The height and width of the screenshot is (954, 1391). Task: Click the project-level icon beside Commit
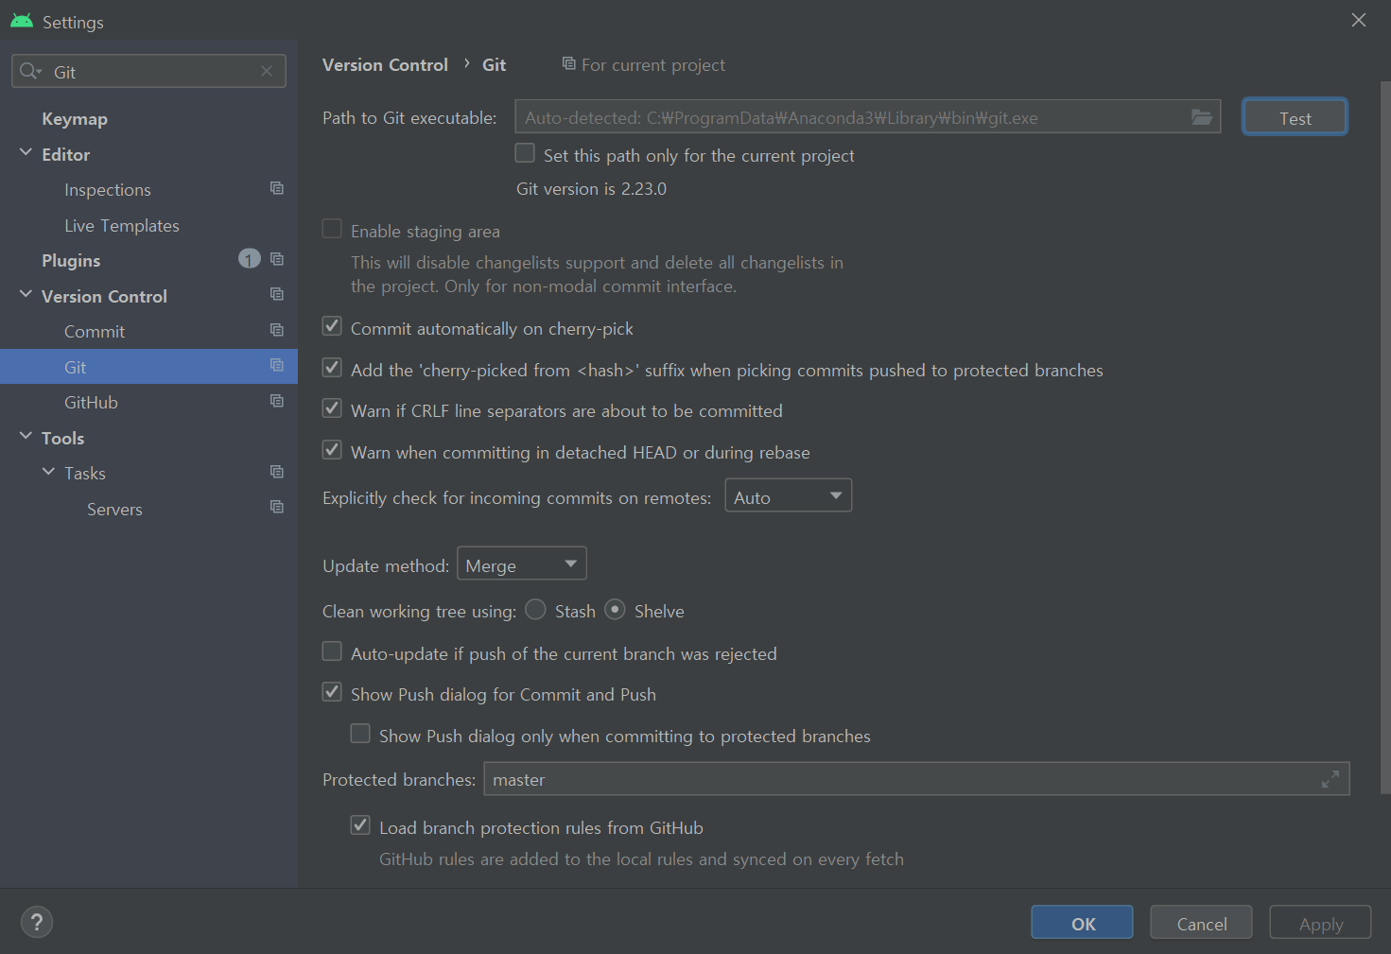(277, 330)
